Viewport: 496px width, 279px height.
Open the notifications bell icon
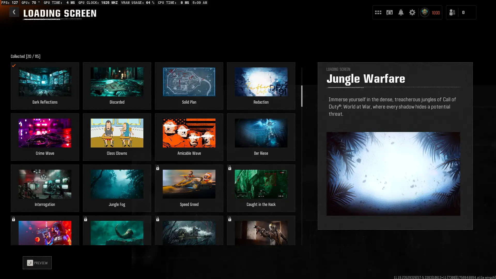point(401,12)
